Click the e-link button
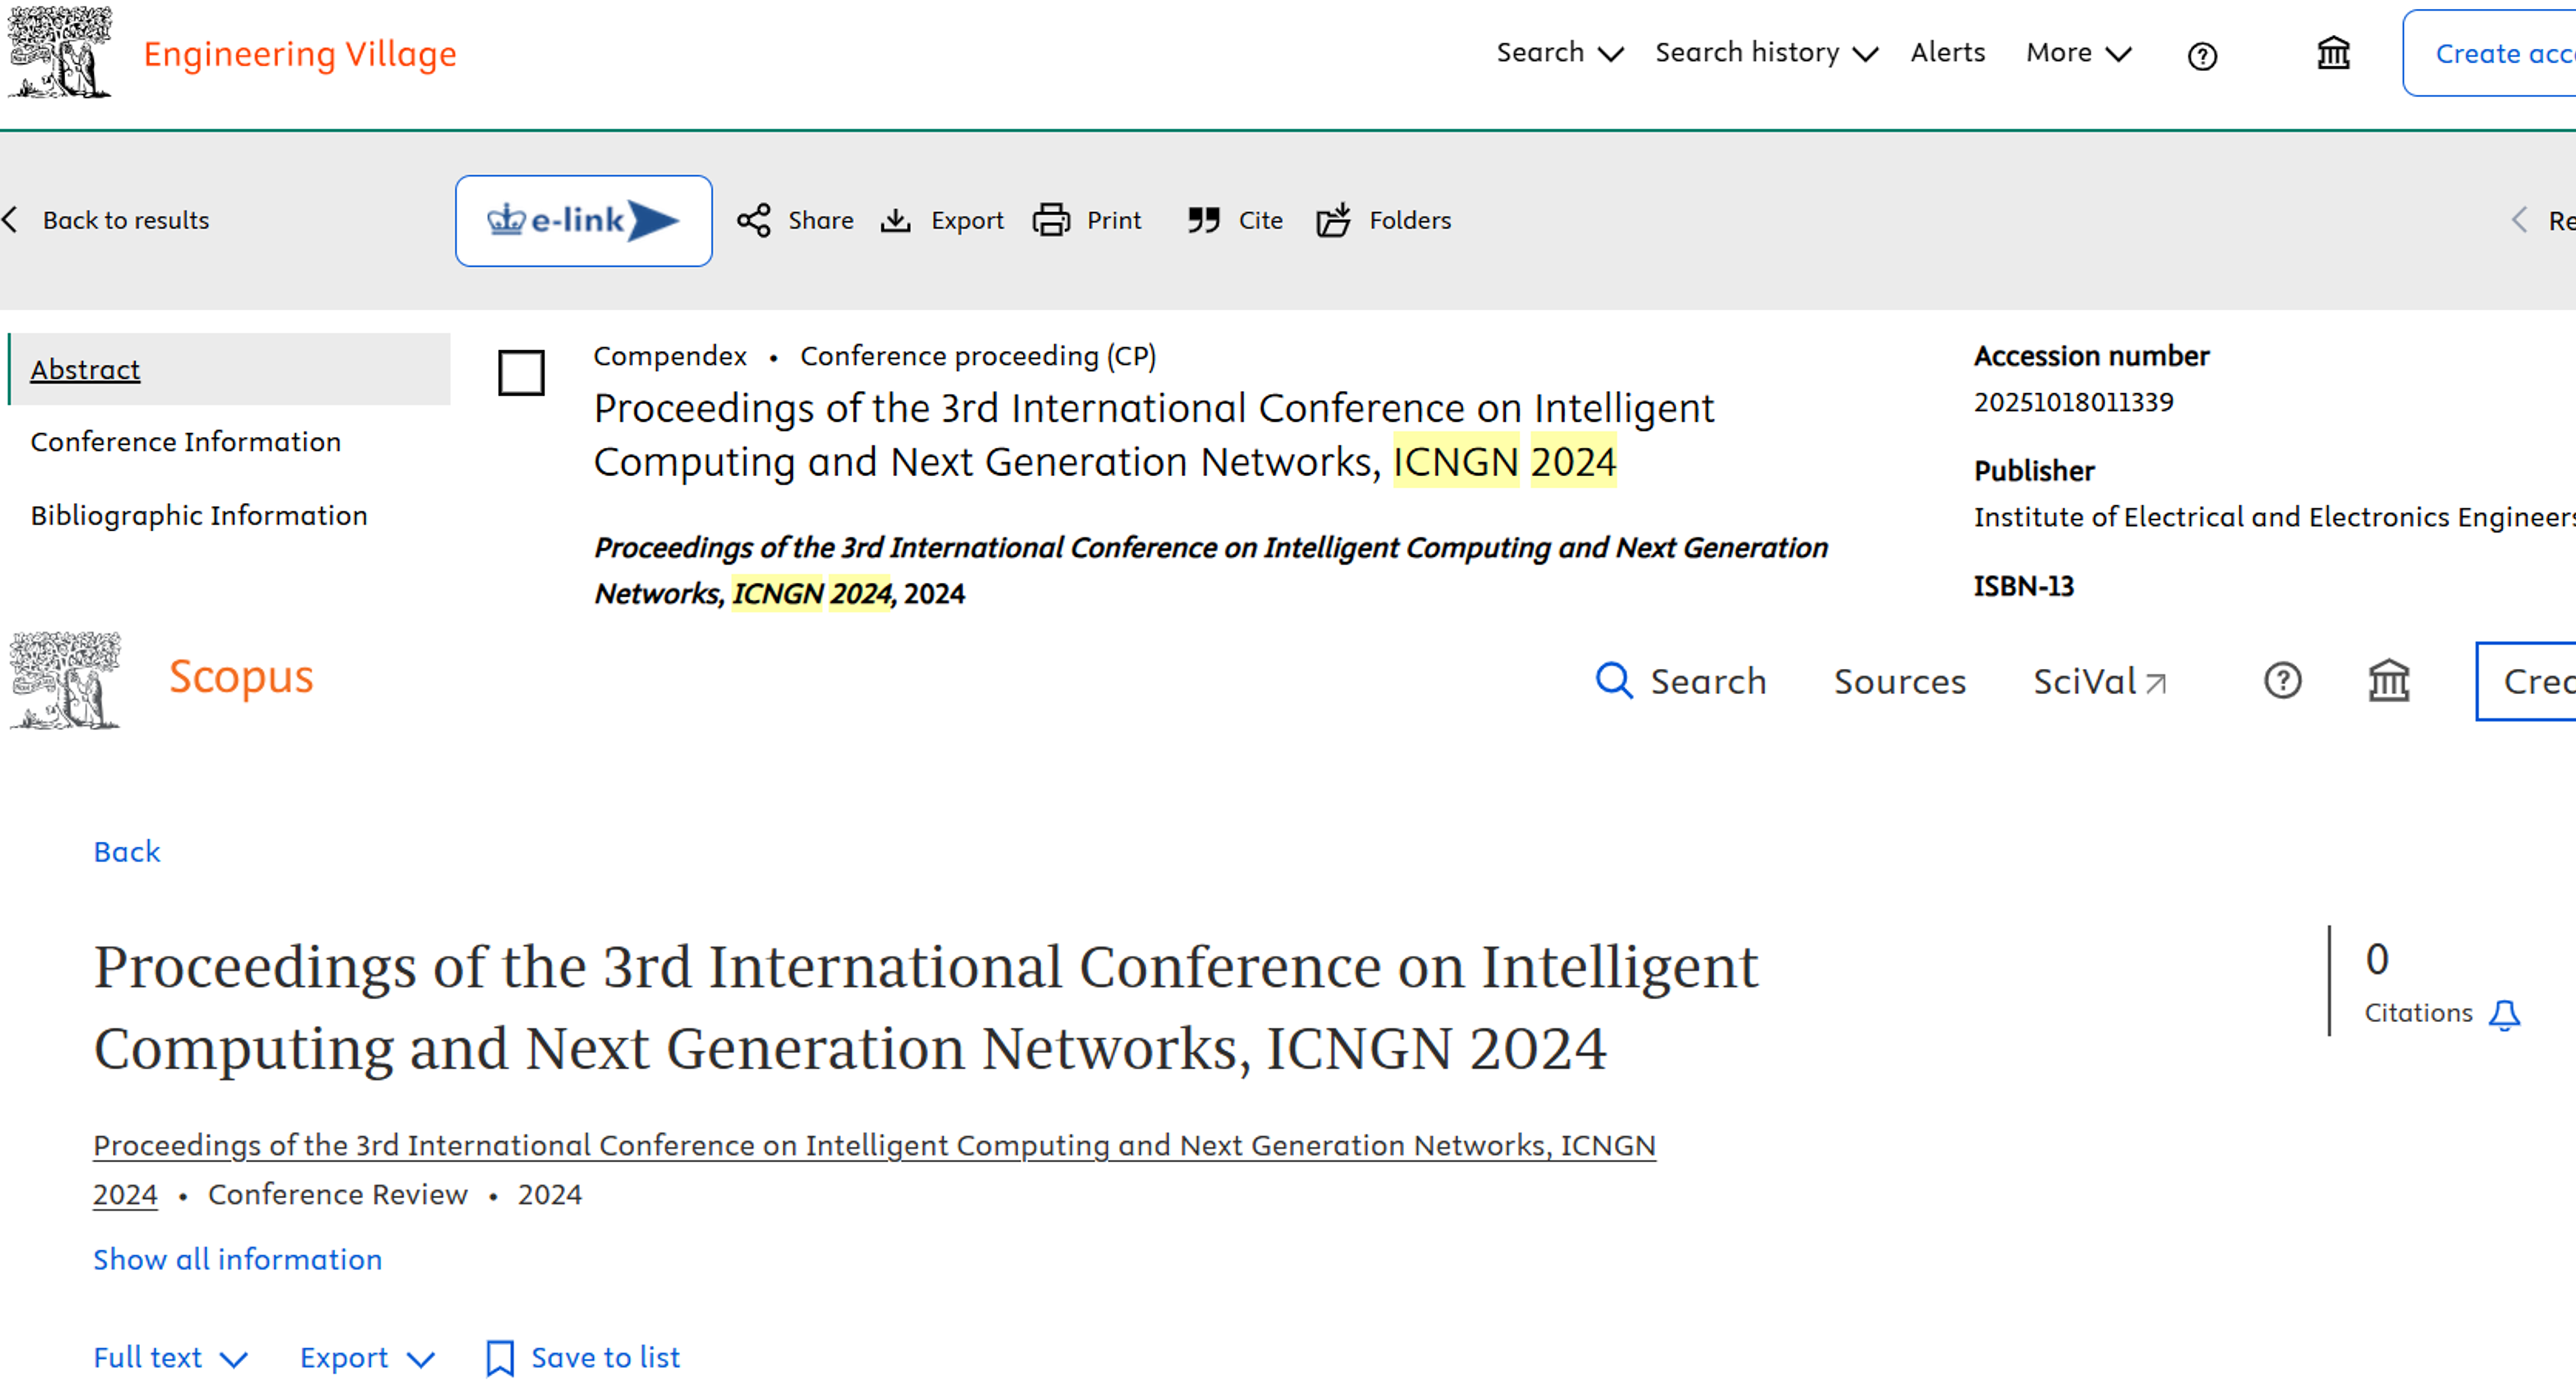The image size is (2576, 1387). coord(583,221)
